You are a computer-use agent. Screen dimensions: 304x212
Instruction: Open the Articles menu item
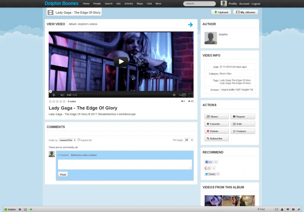[x=128, y=4]
